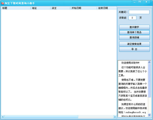This screenshot has height=120, width=153.
Task: Export results with 导出 button
Action: (134, 49)
